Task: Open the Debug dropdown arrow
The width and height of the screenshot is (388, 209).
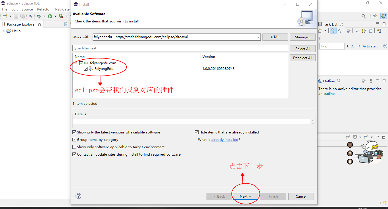Action: [x=44, y=16]
